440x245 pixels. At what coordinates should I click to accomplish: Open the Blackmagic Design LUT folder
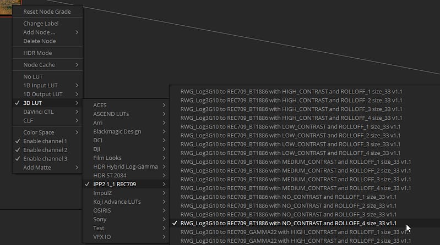tap(126, 131)
